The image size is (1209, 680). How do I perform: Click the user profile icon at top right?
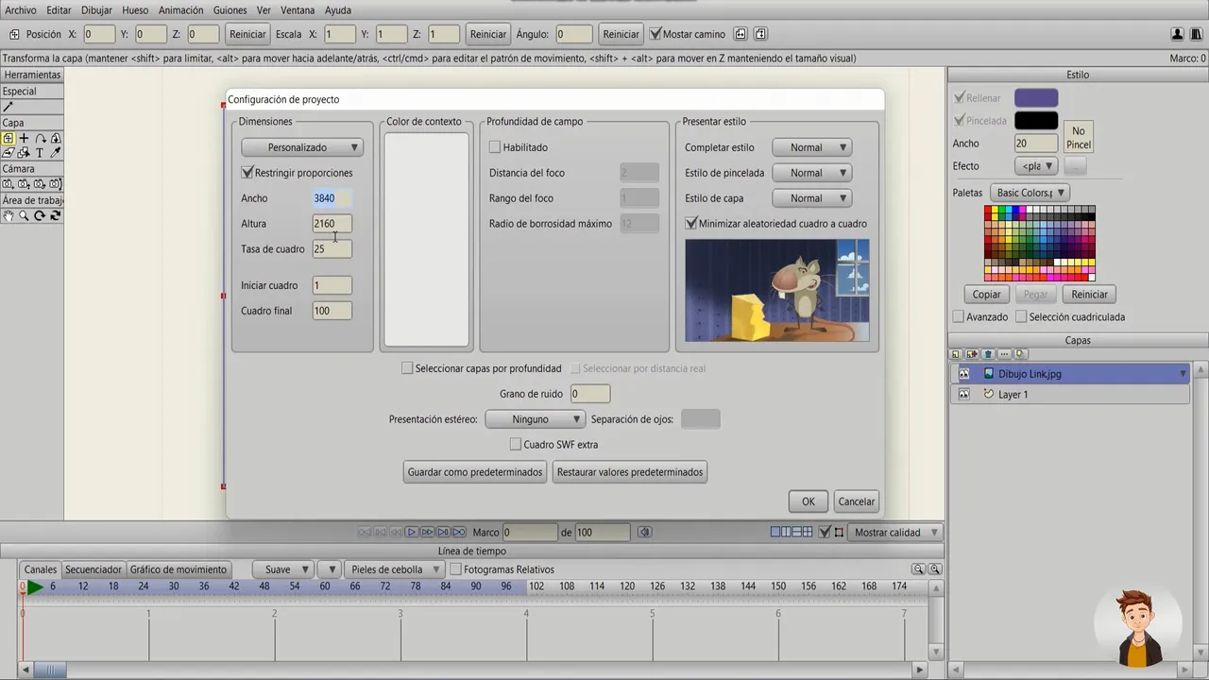tap(1178, 34)
